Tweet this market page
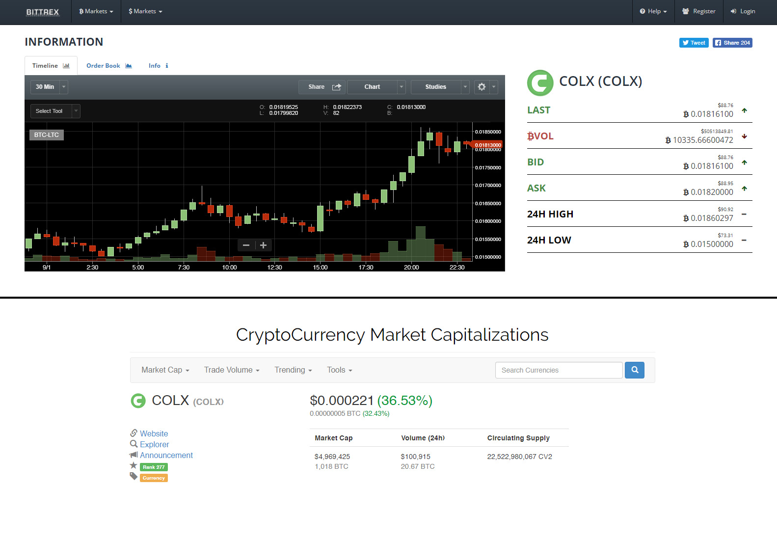Screen dimensions: 777x540 tap(694, 43)
